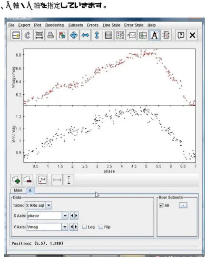Click the rightmost plot-style icon before help
This screenshot has width=205, height=258.
166,35
